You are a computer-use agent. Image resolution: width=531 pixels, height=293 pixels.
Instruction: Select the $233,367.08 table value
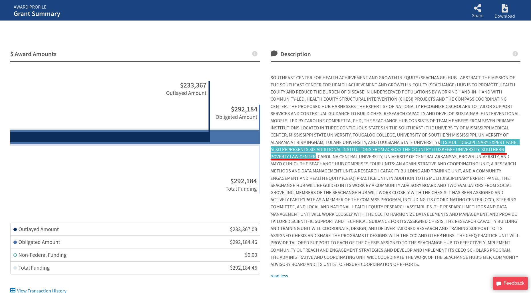tap(244, 229)
